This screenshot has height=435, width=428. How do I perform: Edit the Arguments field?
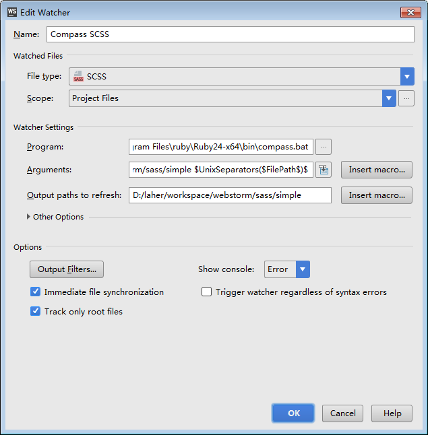point(221,170)
